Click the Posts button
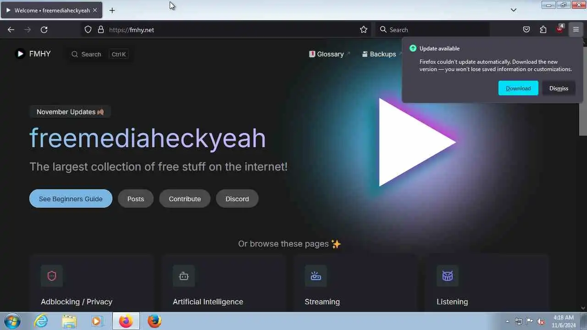Viewport: 587px width, 330px height. [x=136, y=199]
